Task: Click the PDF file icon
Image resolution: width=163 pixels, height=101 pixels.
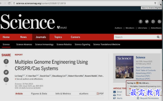Action: [x=98, y=94]
